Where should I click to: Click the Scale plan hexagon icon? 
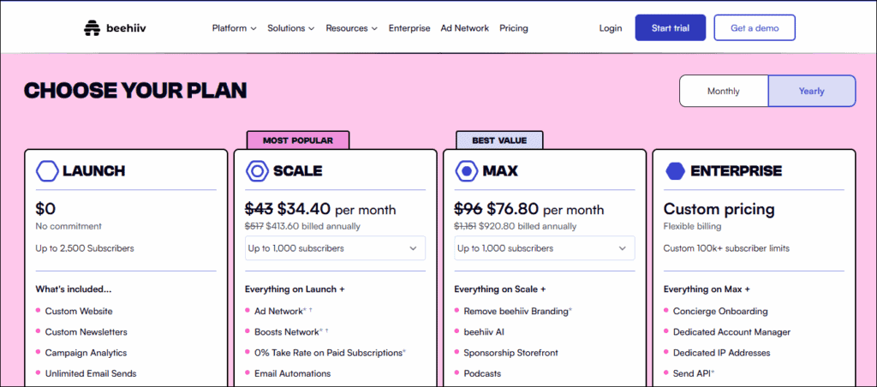[256, 171]
